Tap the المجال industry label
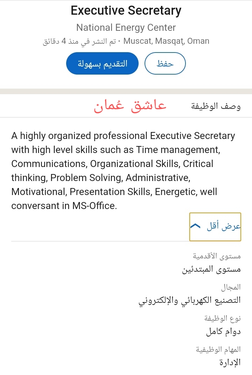Image resolution: width=252 pixels, height=375 pixels. (x=231, y=287)
